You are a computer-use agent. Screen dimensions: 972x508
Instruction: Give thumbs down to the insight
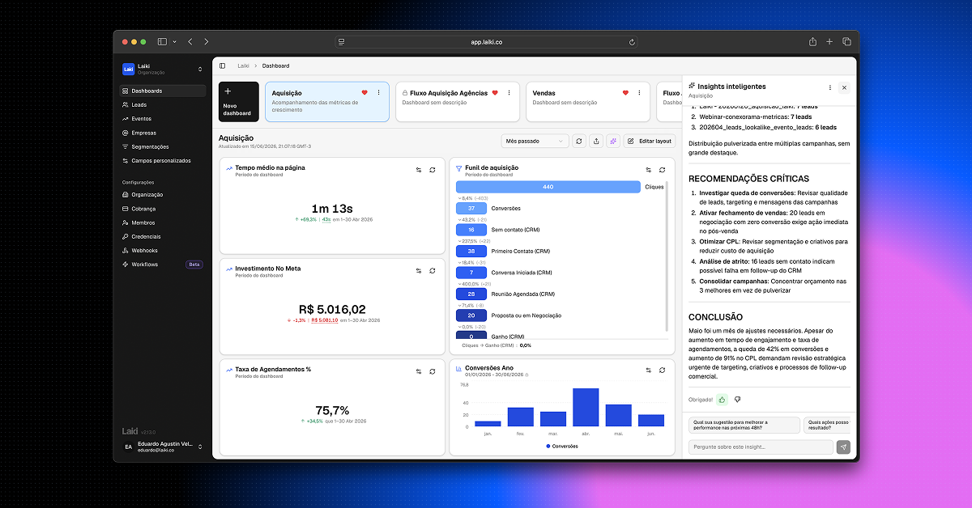737,399
